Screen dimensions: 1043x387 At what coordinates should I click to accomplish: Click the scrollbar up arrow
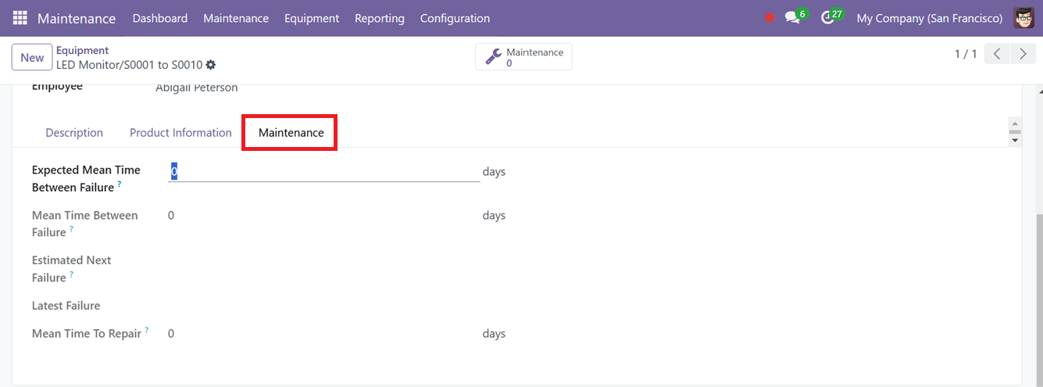[1015, 124]
